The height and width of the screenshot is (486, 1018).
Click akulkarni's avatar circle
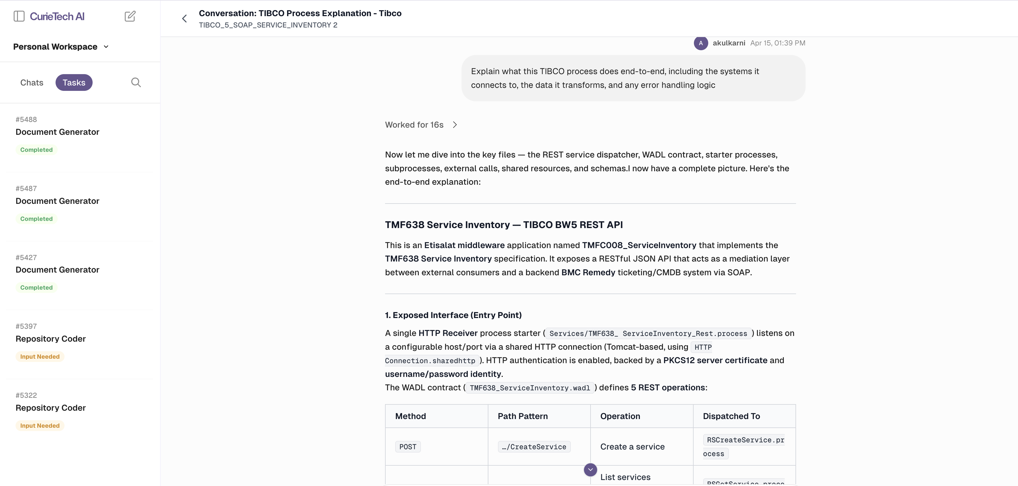[700, 43]
